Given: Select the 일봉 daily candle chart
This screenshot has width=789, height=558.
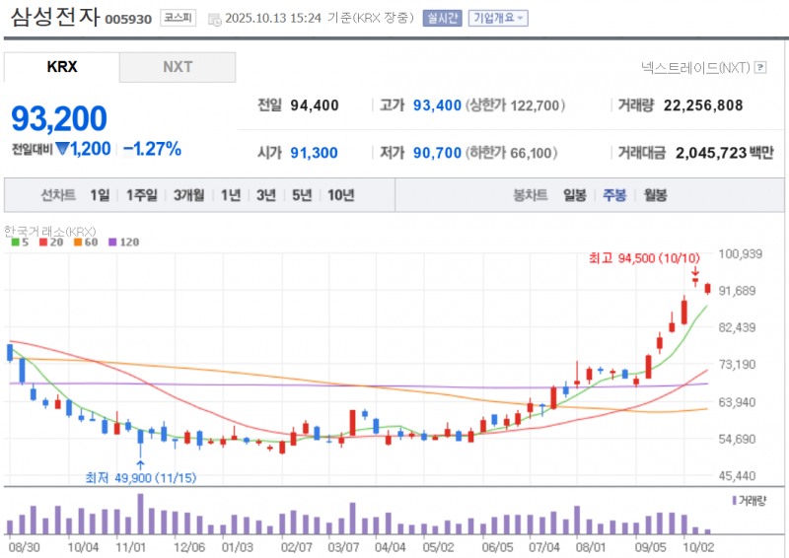Looking at the screenshot, I should tap(574, 195).
